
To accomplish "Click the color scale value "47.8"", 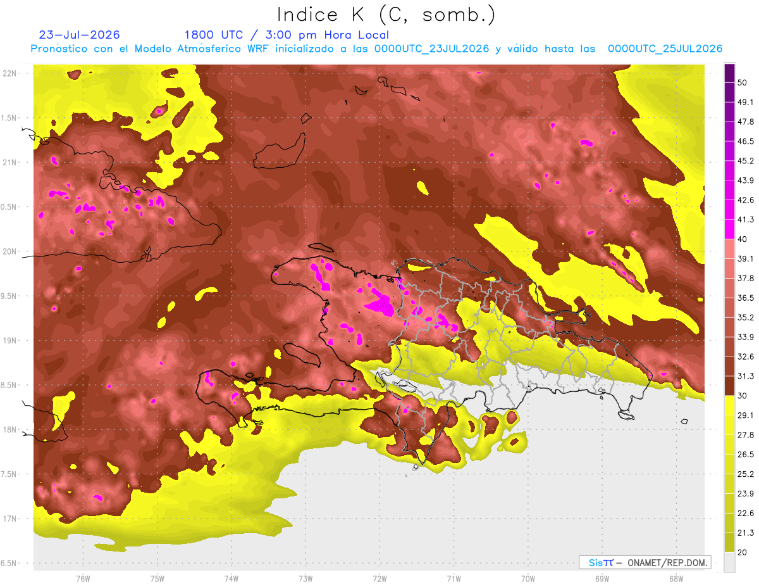I will coord(746,122).
